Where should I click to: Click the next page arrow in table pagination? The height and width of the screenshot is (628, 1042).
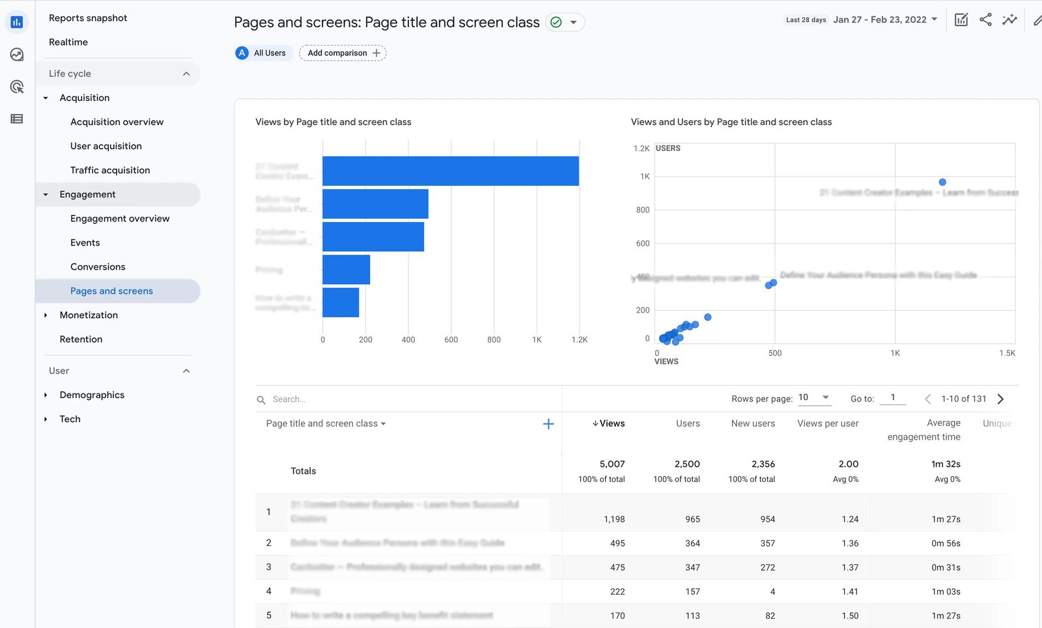1001,399
